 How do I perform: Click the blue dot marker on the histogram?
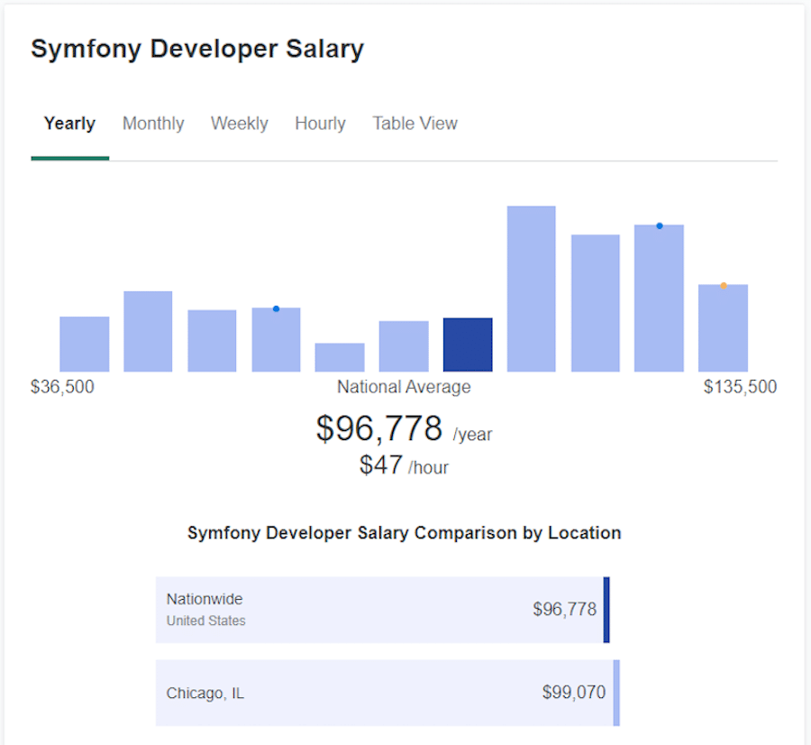click(659, 225)
